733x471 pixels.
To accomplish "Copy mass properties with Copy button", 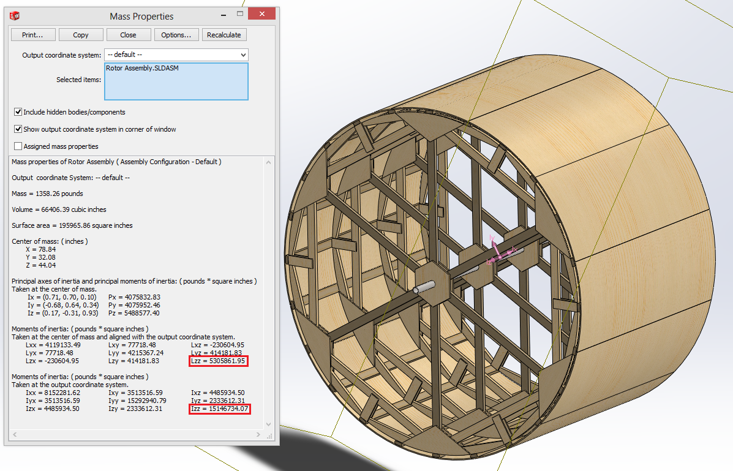I will click(81, 35).
